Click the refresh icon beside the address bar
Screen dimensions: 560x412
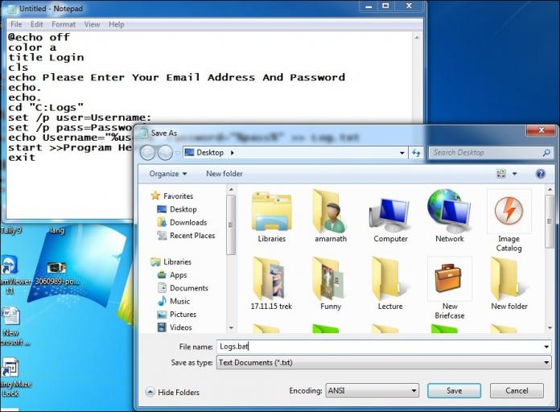pyautogui.click(x=416, y=153)
